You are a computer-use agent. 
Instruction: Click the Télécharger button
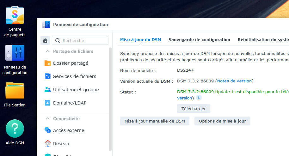194,109
